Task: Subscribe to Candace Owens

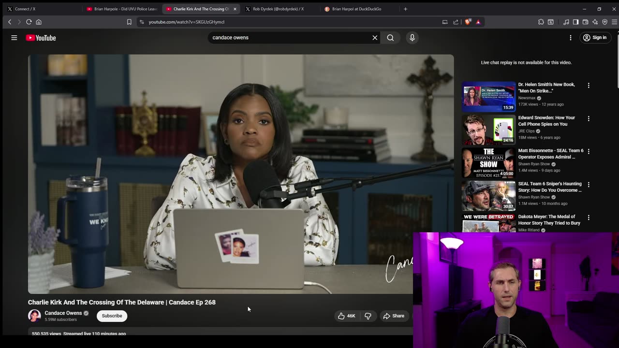Action: tap(112, 316)
